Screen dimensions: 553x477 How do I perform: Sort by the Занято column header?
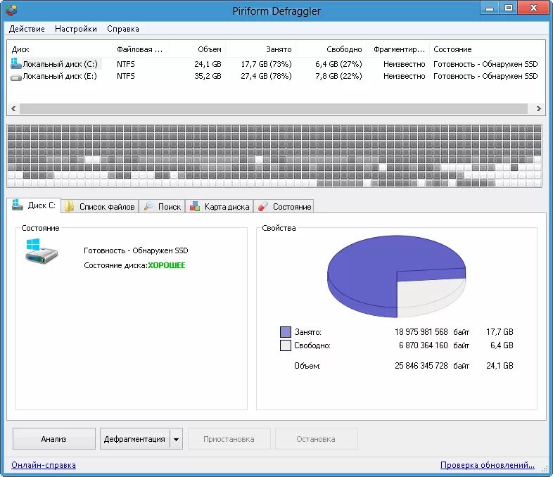[x=261, y=49]
